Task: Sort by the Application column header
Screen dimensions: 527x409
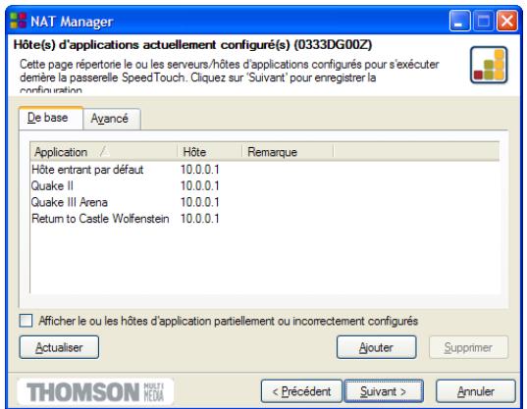Action: click(x=103, y=152)
